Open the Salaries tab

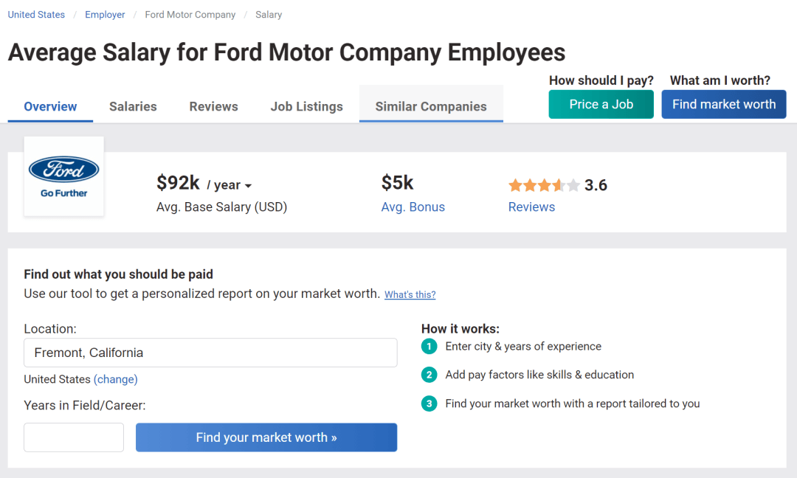point(133,106)
